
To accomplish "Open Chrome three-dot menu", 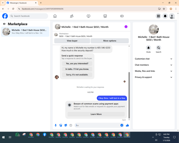I will (176, 9).
